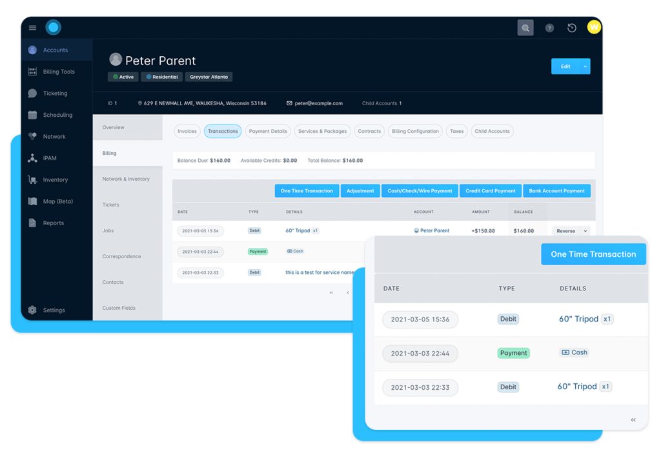Open the Edit button dropdown arrow

[585, 66]
